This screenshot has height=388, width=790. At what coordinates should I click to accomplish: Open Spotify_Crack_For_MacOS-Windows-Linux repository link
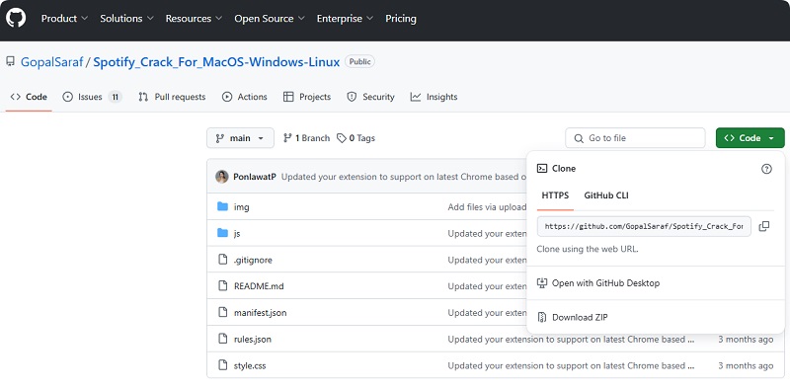click(x=216, y=62)
